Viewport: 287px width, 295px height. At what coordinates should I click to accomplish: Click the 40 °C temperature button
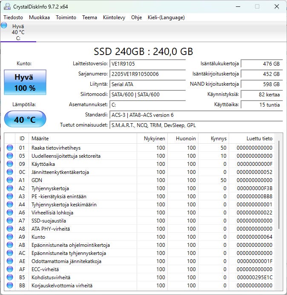[25, 119]
